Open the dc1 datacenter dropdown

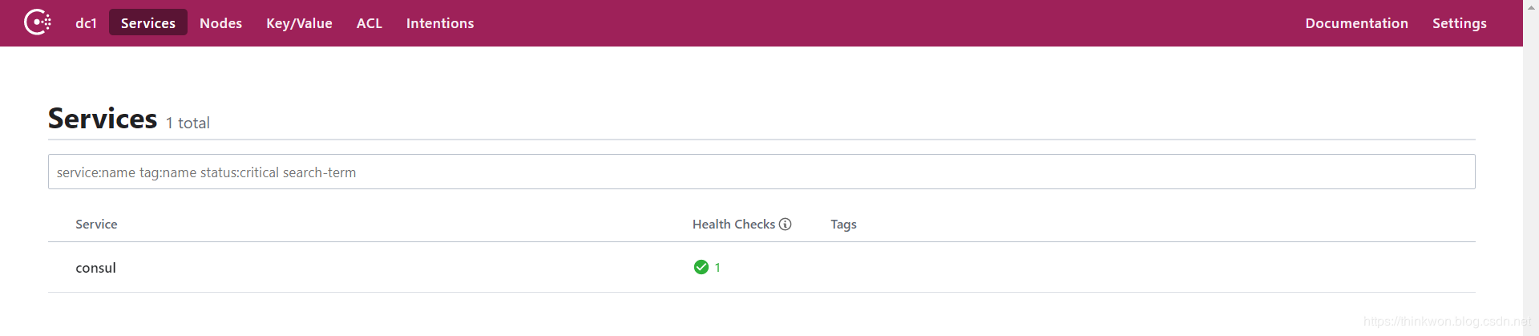(86, 23)
